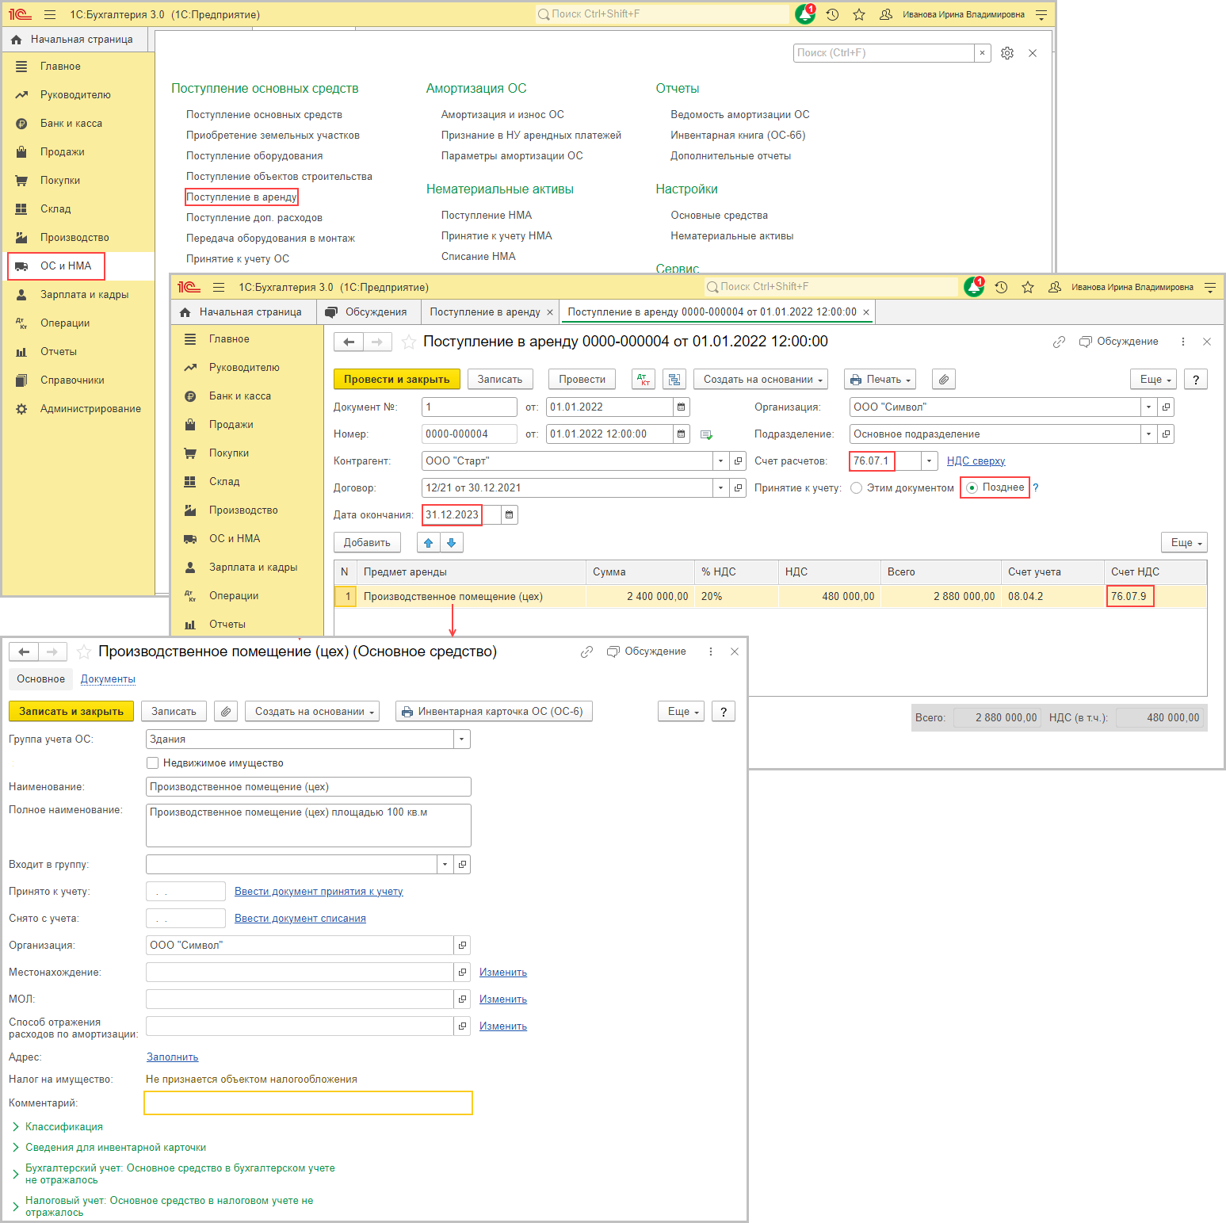Click "Провести" button
This screenshot has width=1226, height=1223.
click(582, 380)
